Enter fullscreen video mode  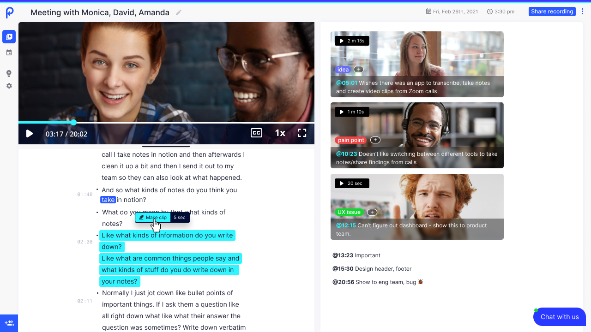click(302, 133)
